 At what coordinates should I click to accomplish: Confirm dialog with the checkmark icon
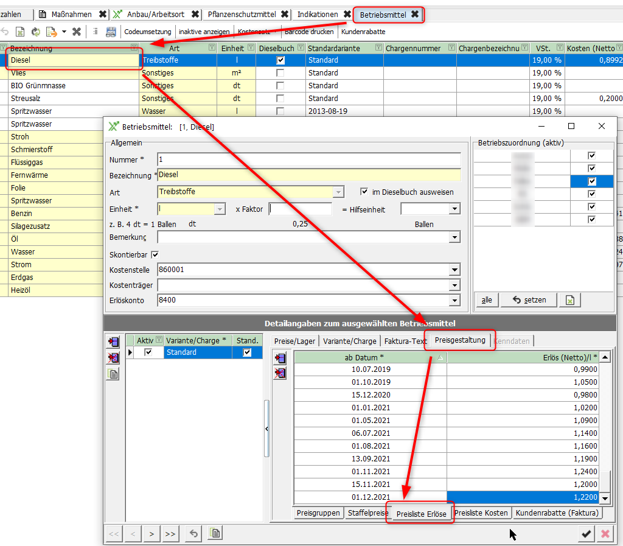tap(586, 534)
